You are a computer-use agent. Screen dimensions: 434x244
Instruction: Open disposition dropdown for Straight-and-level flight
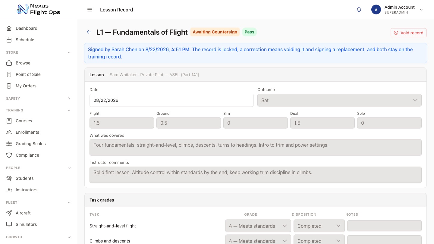[319, 226]
